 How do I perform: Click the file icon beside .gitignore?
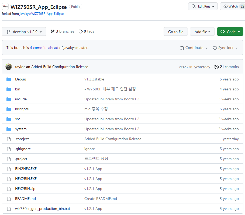[x=9, y=149]
